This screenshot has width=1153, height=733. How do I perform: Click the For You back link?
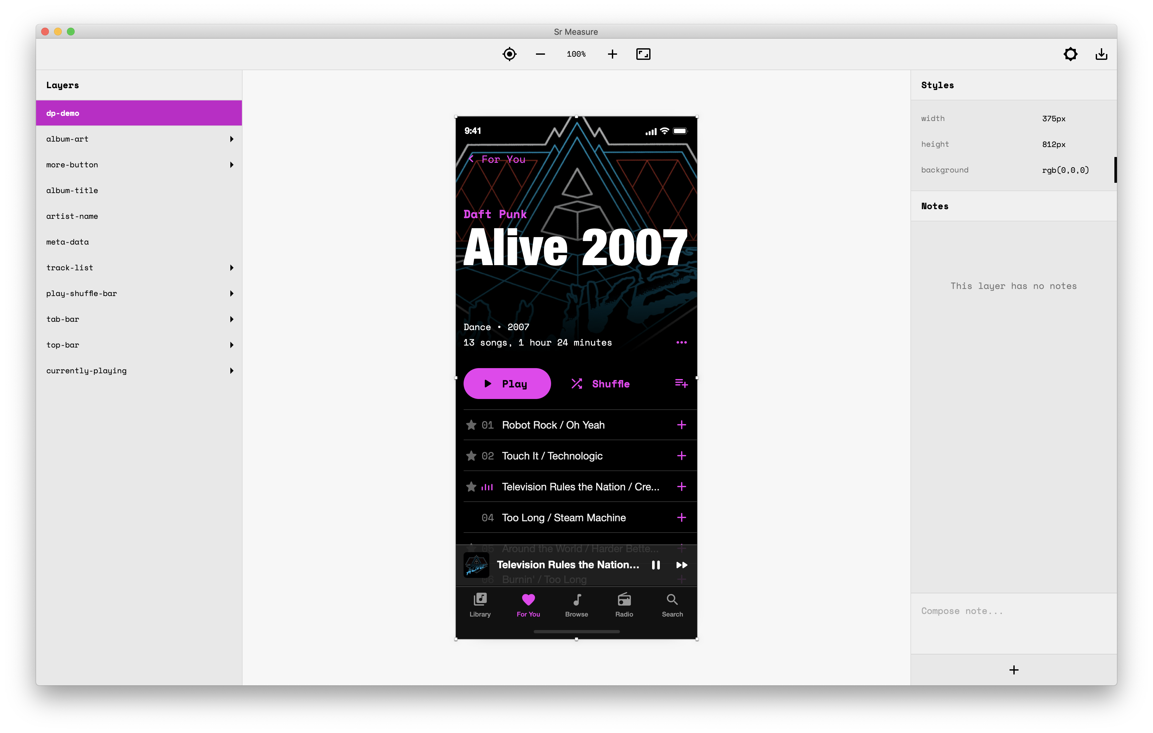pos(498,159)
